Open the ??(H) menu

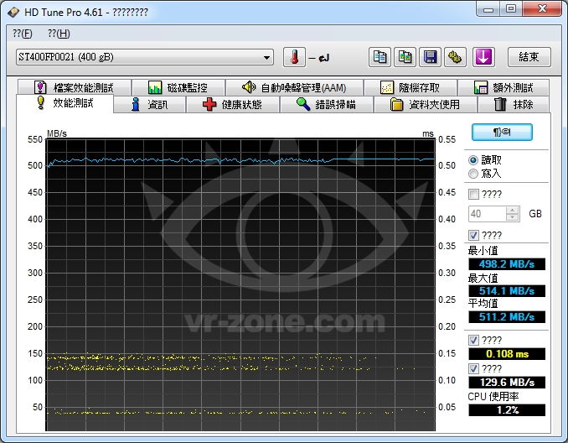click(59, 34)
